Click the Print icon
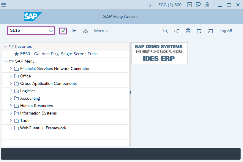Viewport: 243px width, 162px height. click(x=188, y=31)
